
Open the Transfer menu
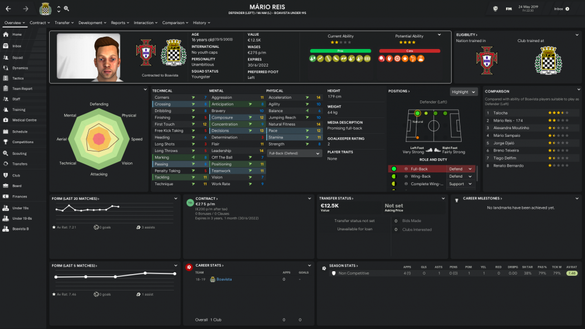click(x=64, y=23)
